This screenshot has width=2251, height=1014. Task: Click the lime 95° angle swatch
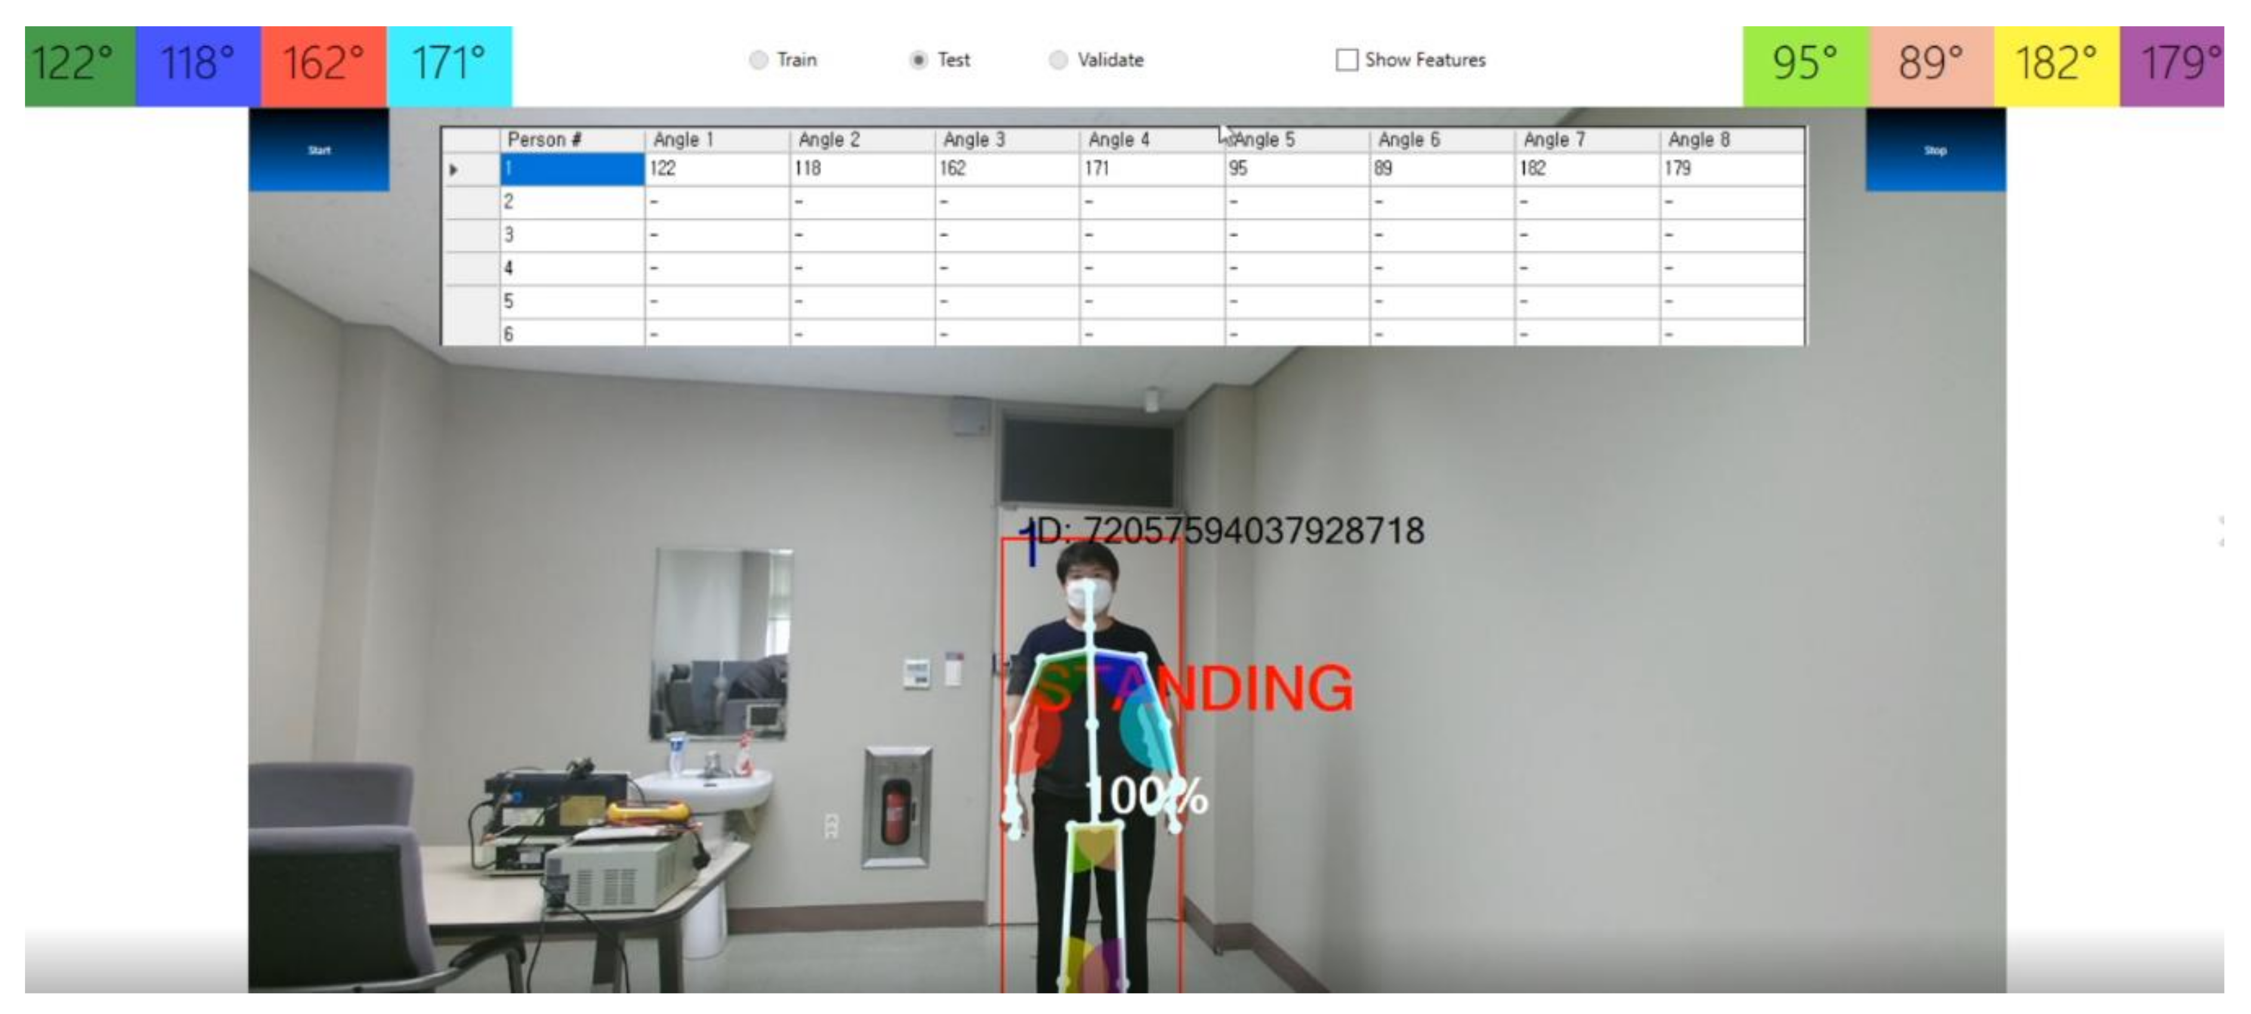1805,66
